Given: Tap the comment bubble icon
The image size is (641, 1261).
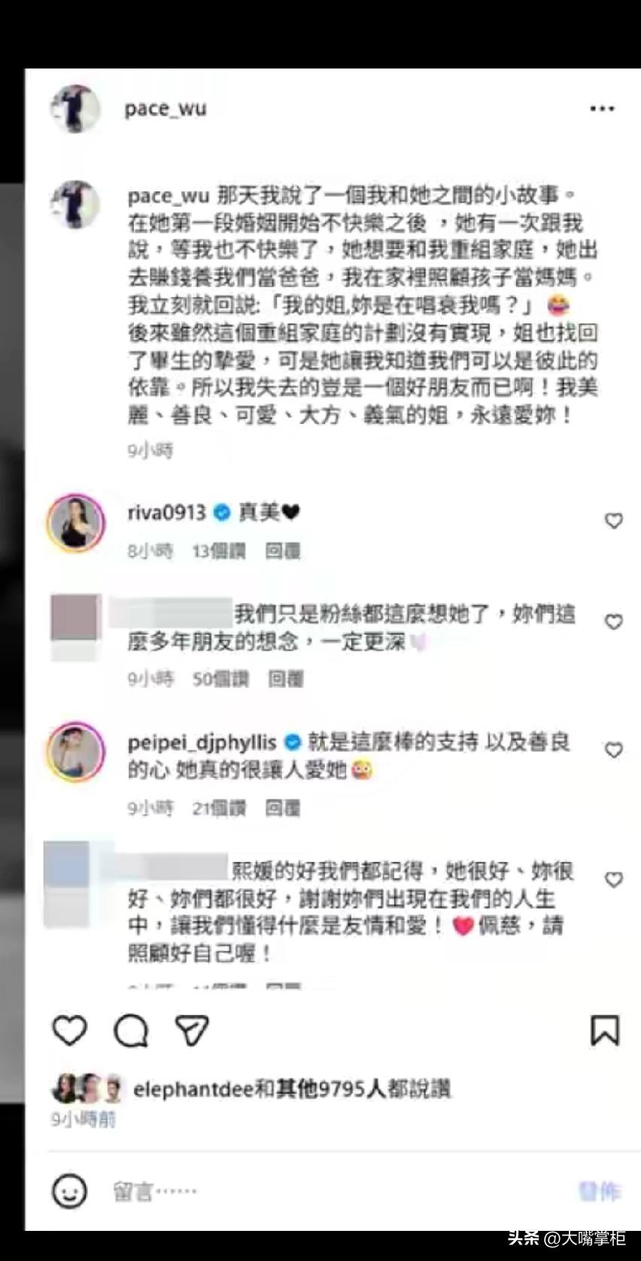Looking at the screenshot, I should (131, 1031).
